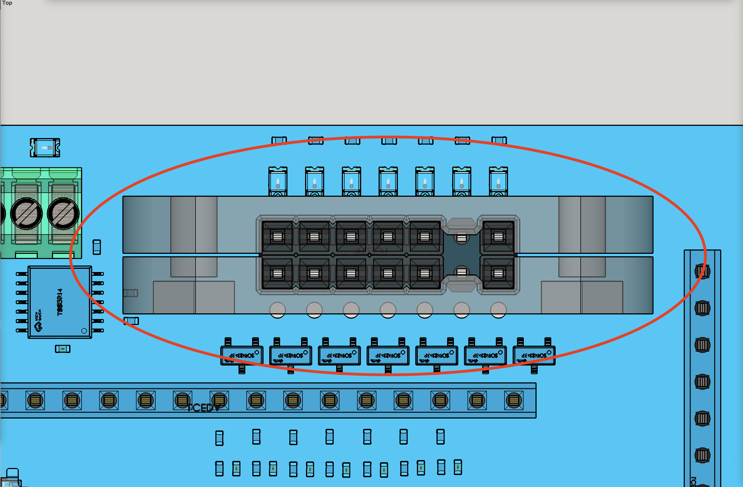Click the "Top" view label
The height and width of the screenshot is (487, 743).
pyautogui.click(x=7, y=3)
